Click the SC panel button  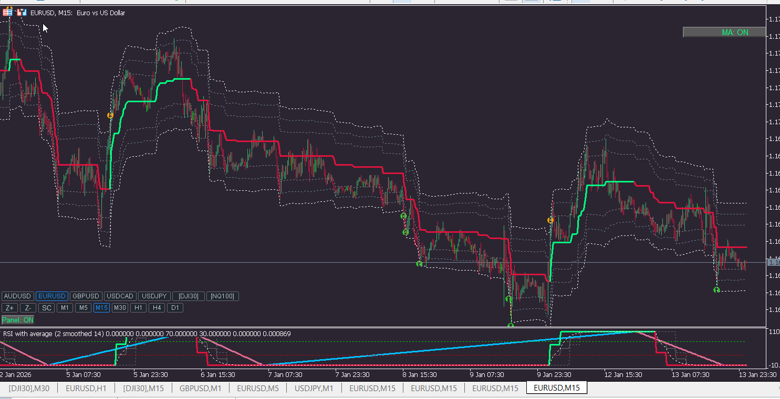[x=47, y=308]
